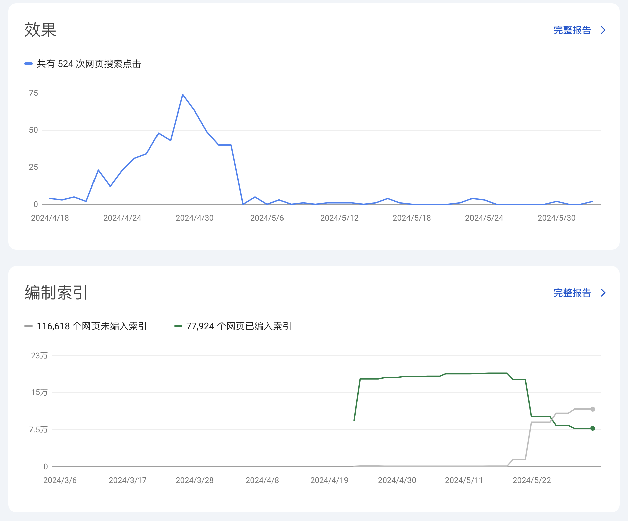The height and width of the screenshot is (521, 628).
Task: Click x-axis label 2024/4/19 in index chart
Action: click(x=329, y=480)
